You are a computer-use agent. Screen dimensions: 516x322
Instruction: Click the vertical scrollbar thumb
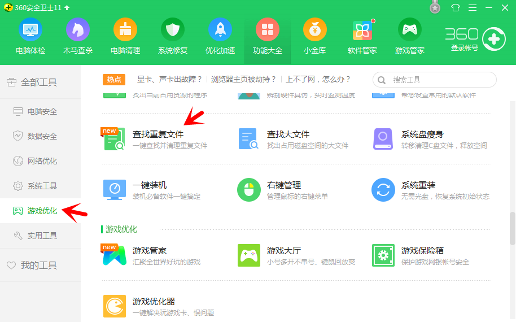512,228
